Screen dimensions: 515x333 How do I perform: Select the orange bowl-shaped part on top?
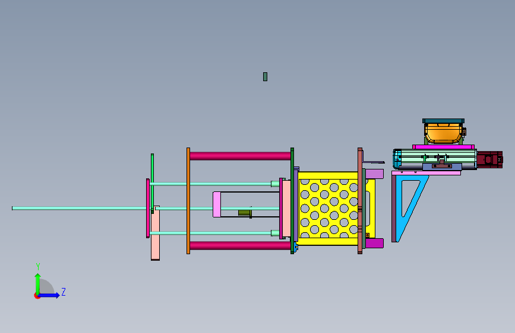click(x=443, y=133)
